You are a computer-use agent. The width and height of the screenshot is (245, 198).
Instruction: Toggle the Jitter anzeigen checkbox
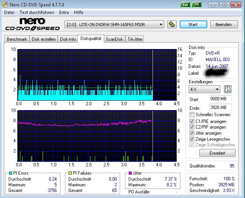(x=193, y=133)
